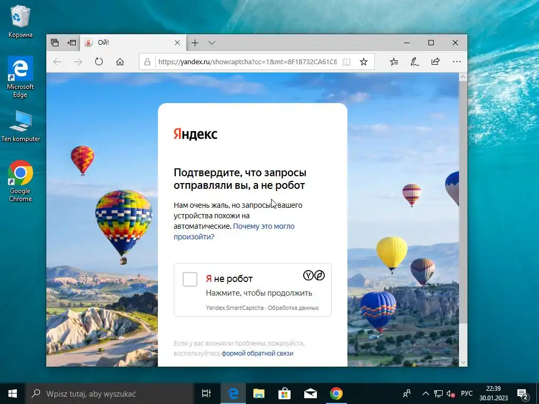Click the Yandex SmartCaptcha badge icons

[x=314, y=275]
